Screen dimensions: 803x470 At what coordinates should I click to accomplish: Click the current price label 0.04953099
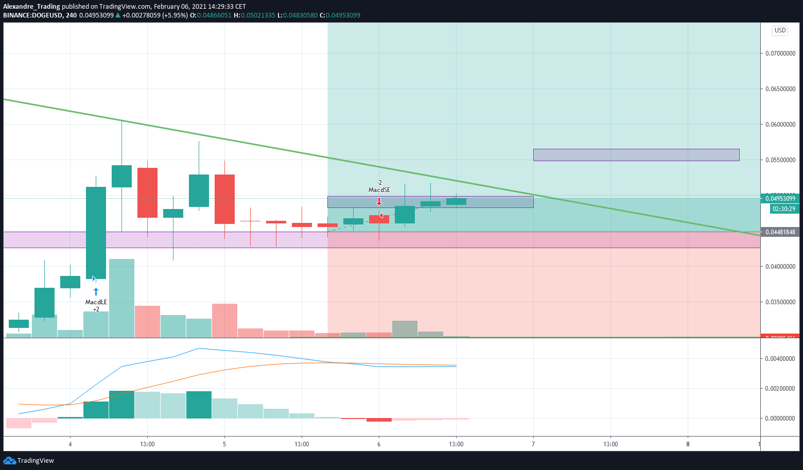pos(780,199)
